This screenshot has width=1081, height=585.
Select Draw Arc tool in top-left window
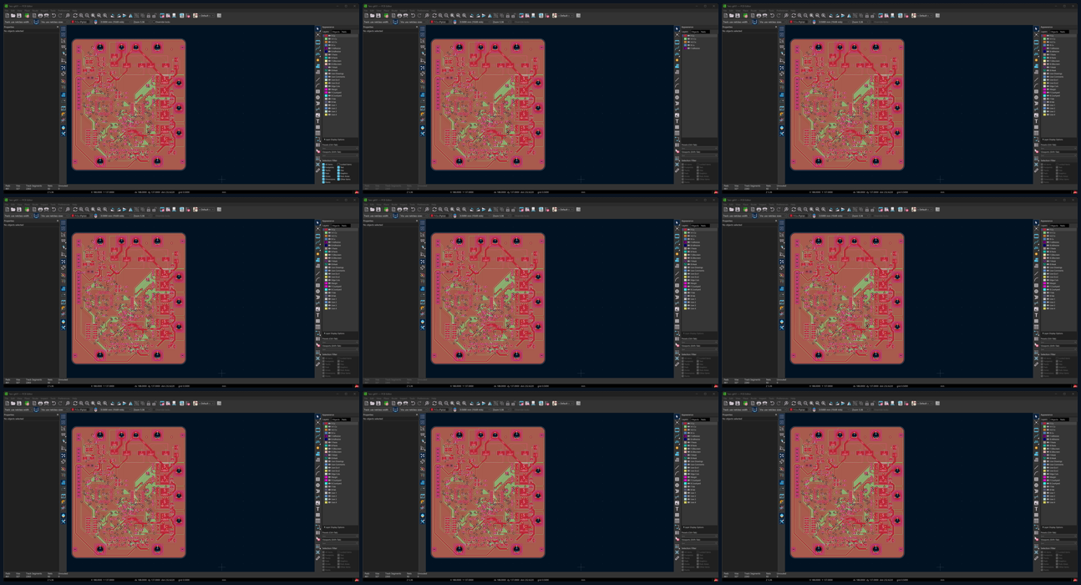pyautogui.click(x=318, y=85)
